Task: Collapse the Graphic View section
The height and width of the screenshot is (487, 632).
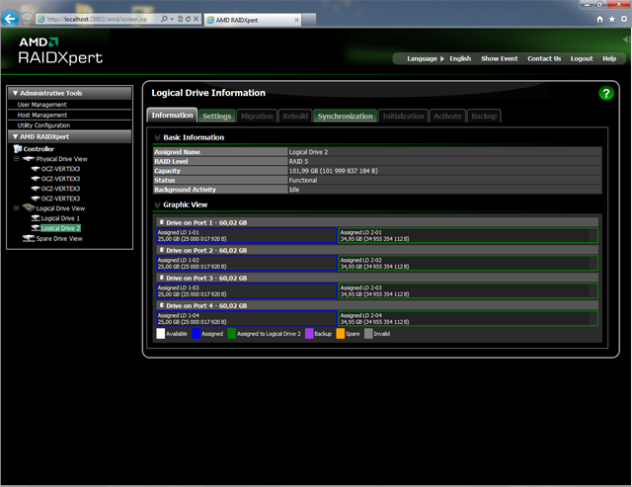Action: 157,204
